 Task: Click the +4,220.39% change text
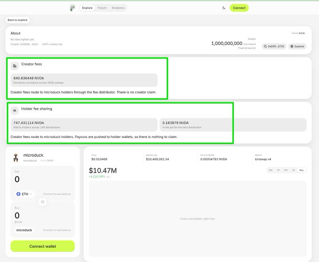pyautogui.click(x=97, y=176)
